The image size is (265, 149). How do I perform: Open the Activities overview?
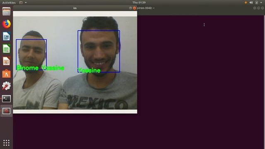pos(9,2)
